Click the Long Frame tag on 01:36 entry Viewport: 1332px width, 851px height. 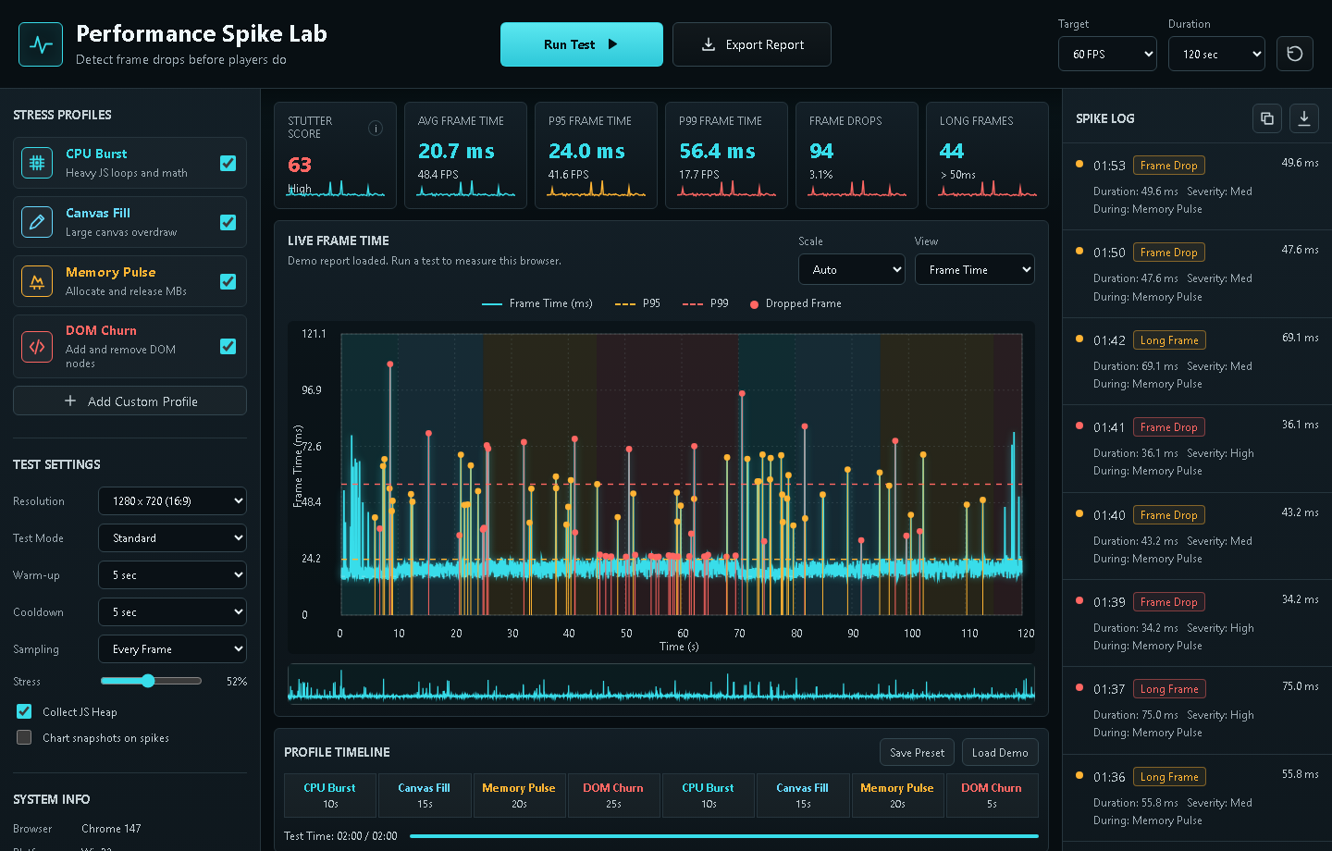coord(1169,776)
